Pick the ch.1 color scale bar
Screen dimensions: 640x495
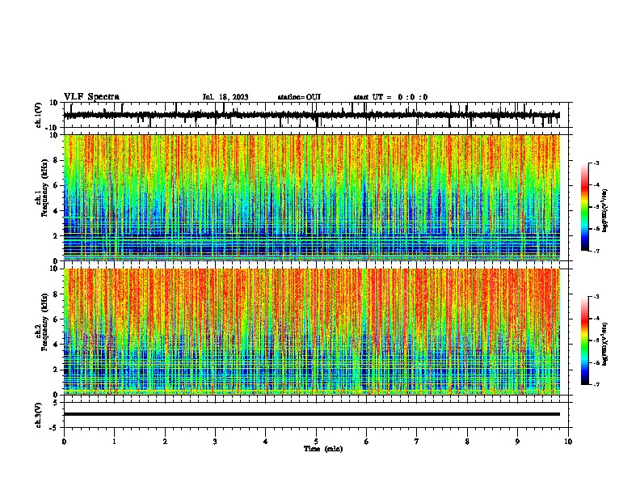tap(584, 207)
